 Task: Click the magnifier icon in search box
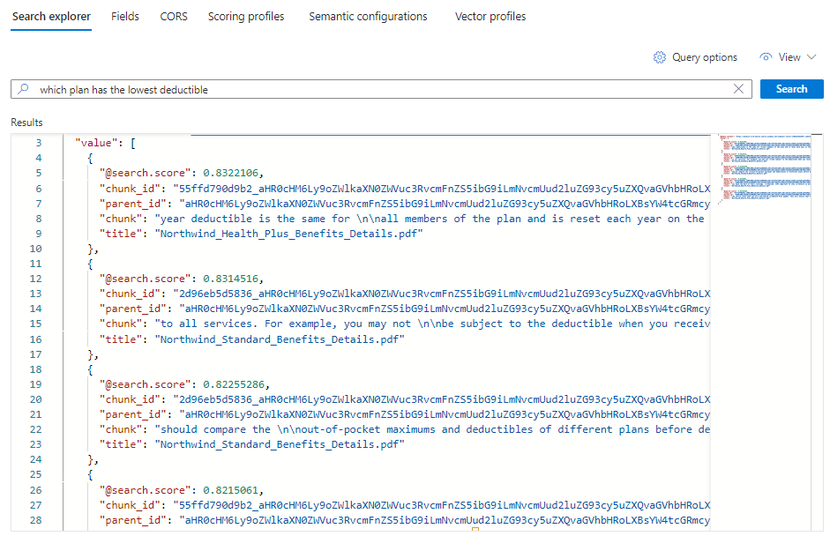click(23, 89)
